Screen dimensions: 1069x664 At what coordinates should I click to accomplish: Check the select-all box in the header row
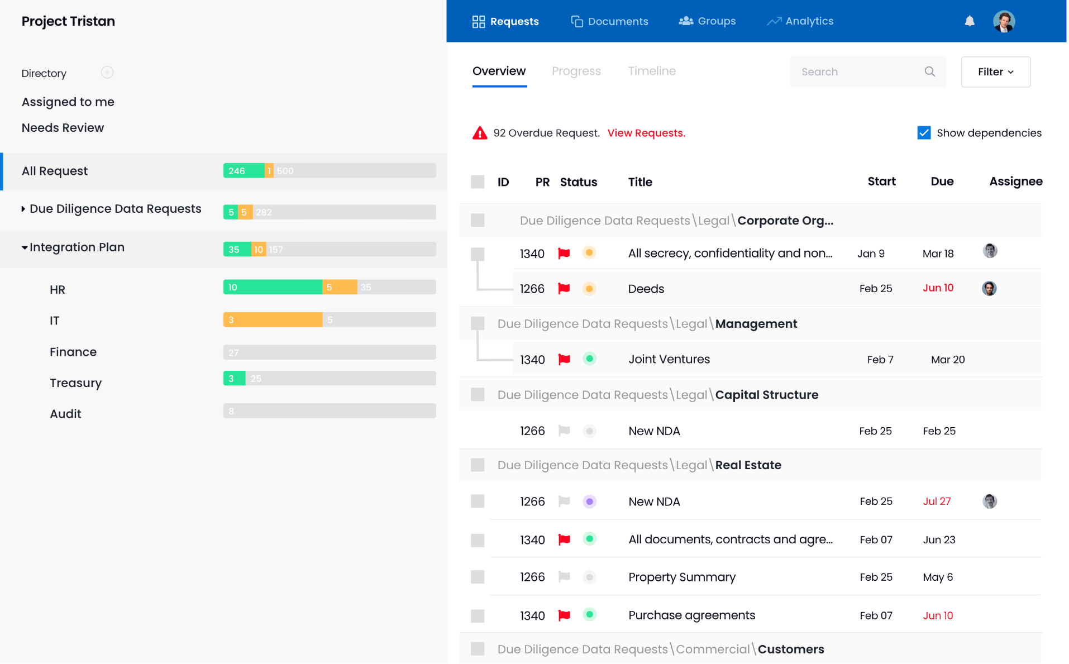click(x=478, y=181)
